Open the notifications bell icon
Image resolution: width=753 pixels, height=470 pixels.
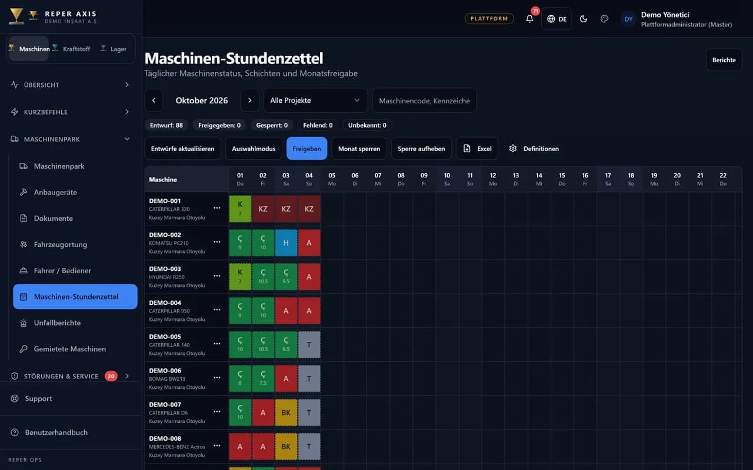click(x=529, y=19)
